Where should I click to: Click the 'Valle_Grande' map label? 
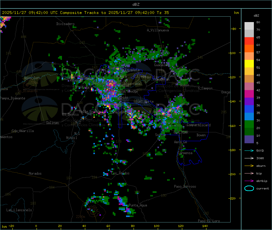90,112
